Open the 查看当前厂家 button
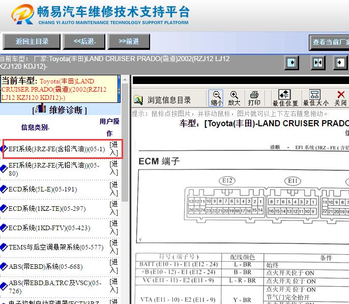Viewport: 349px width, 304px height. coord(329,42)
